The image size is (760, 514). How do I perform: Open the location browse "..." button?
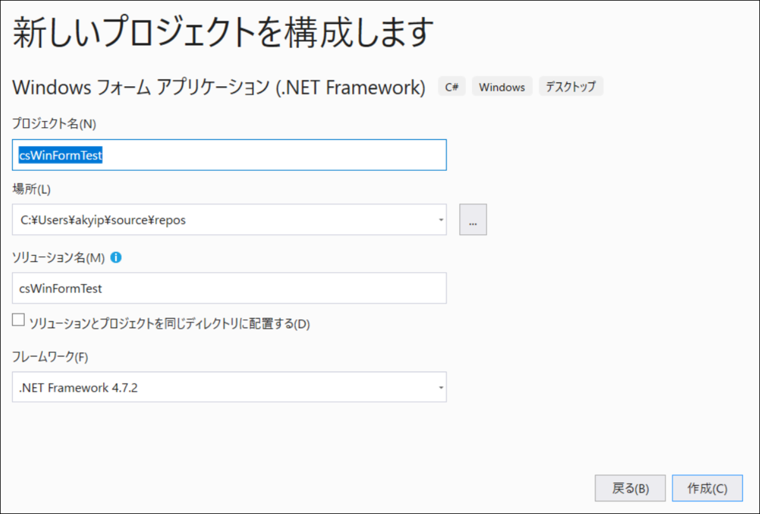[473, 220]
